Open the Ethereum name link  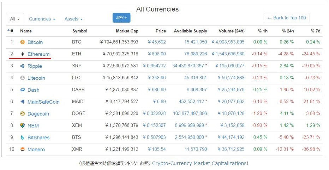(38, 54)
